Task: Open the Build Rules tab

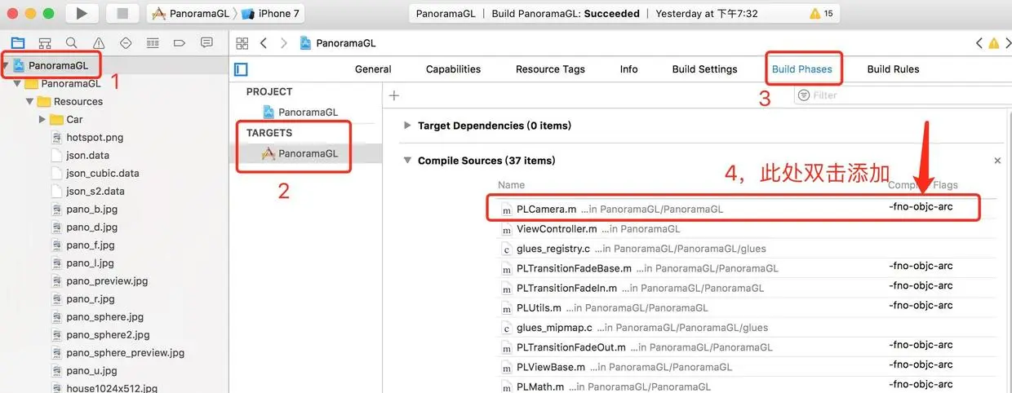Action: pyautogui.click(x=893, y=69)
